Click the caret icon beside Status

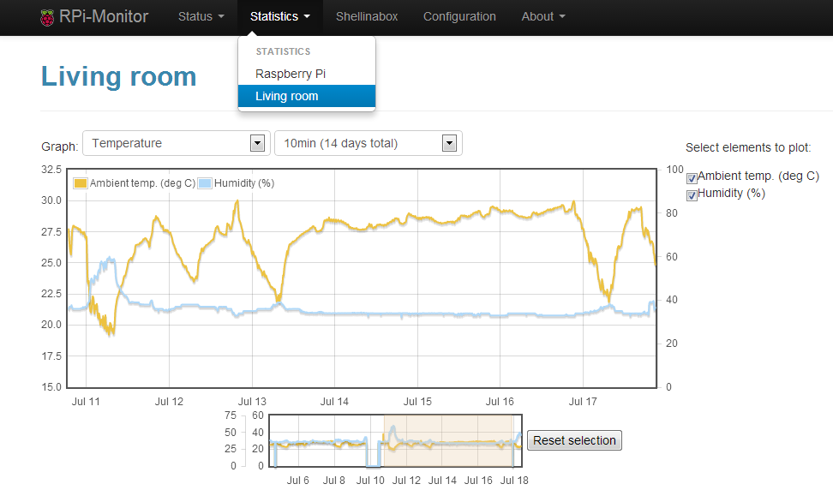(220, 15)
